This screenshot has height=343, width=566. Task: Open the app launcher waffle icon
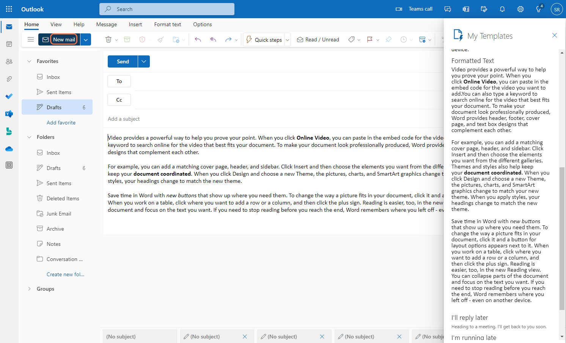pyautogui.click(x=9, y=9)
